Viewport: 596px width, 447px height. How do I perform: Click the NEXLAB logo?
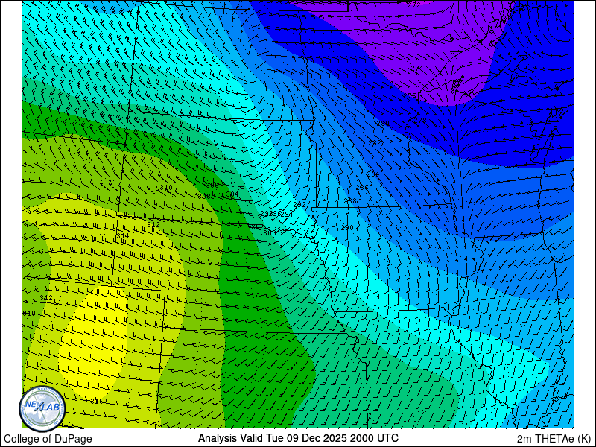(42, 408)
